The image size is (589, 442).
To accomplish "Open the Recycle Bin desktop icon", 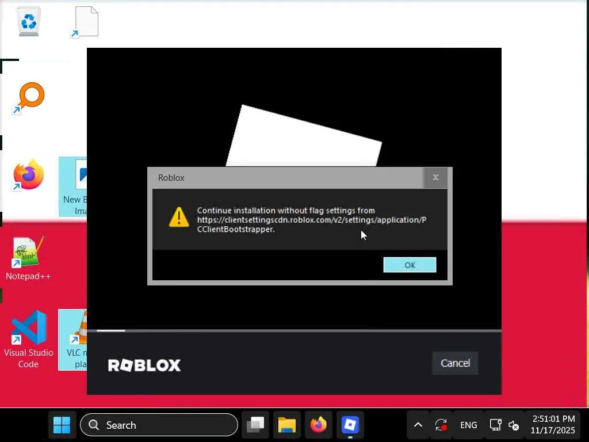I will [x=29, y=21].
